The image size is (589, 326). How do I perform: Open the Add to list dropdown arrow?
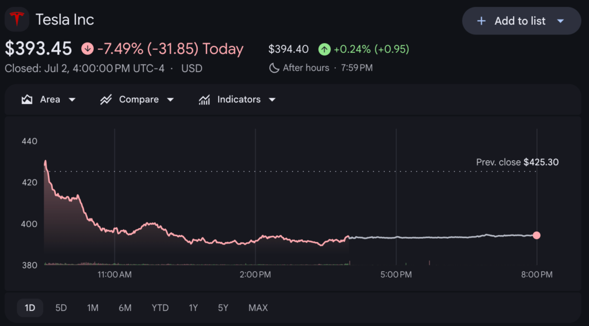[560, 21]
